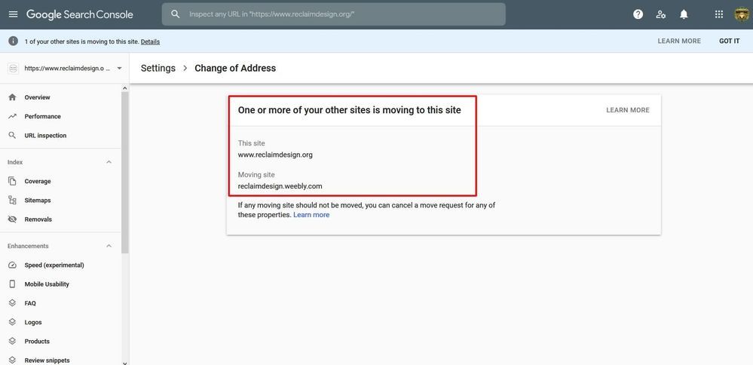Image resolution: width=753 pixels, height=365 pixels.
Task: Click the Logos layers icon
Action: (x=13, y=322)
